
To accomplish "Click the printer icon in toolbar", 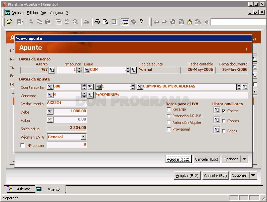I will coord(97,22).
